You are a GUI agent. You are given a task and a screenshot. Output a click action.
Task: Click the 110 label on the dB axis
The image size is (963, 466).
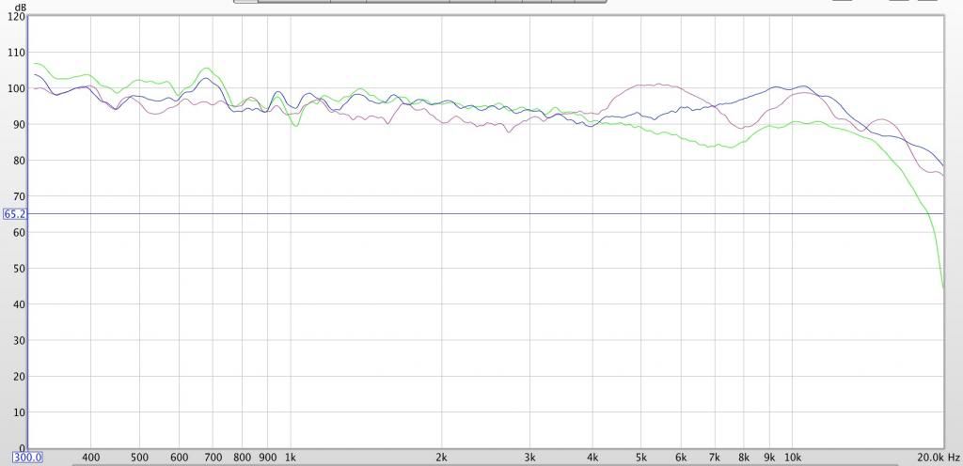click(18, 53)
